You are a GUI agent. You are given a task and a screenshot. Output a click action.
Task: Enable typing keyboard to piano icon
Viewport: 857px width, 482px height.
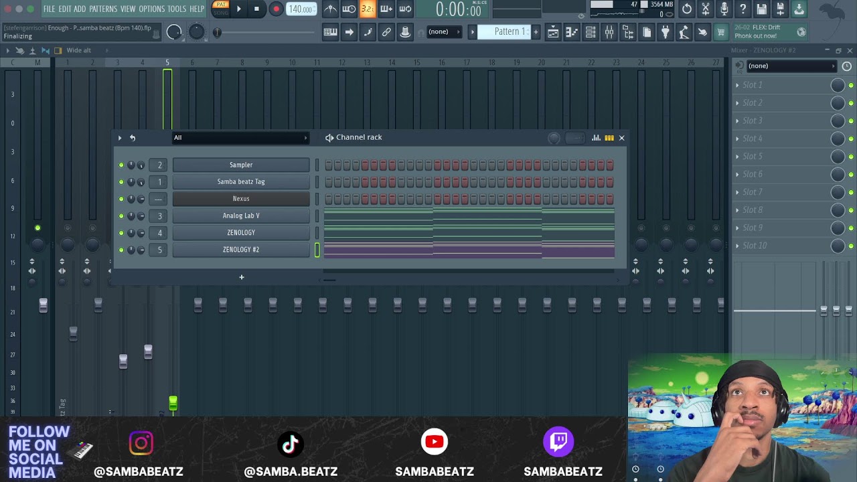[330, 31]
